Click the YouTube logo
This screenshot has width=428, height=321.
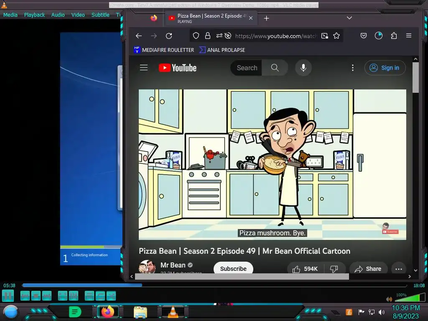tap(178, 68)
